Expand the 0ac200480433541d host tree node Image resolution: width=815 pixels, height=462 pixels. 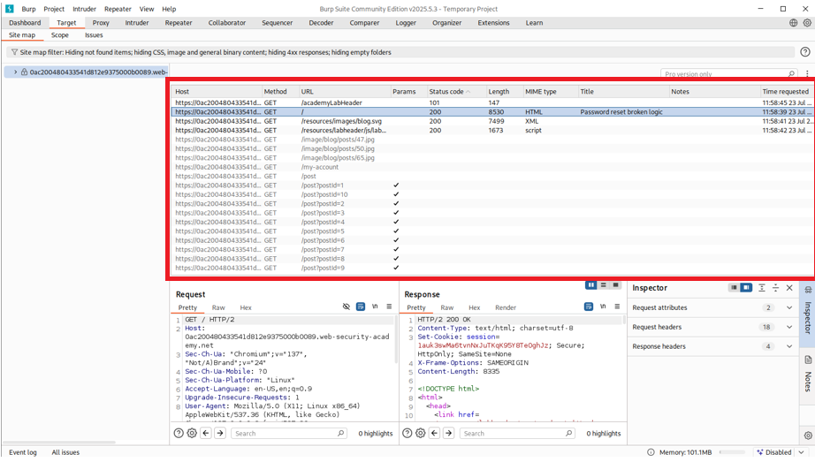(x=15, y=72)
